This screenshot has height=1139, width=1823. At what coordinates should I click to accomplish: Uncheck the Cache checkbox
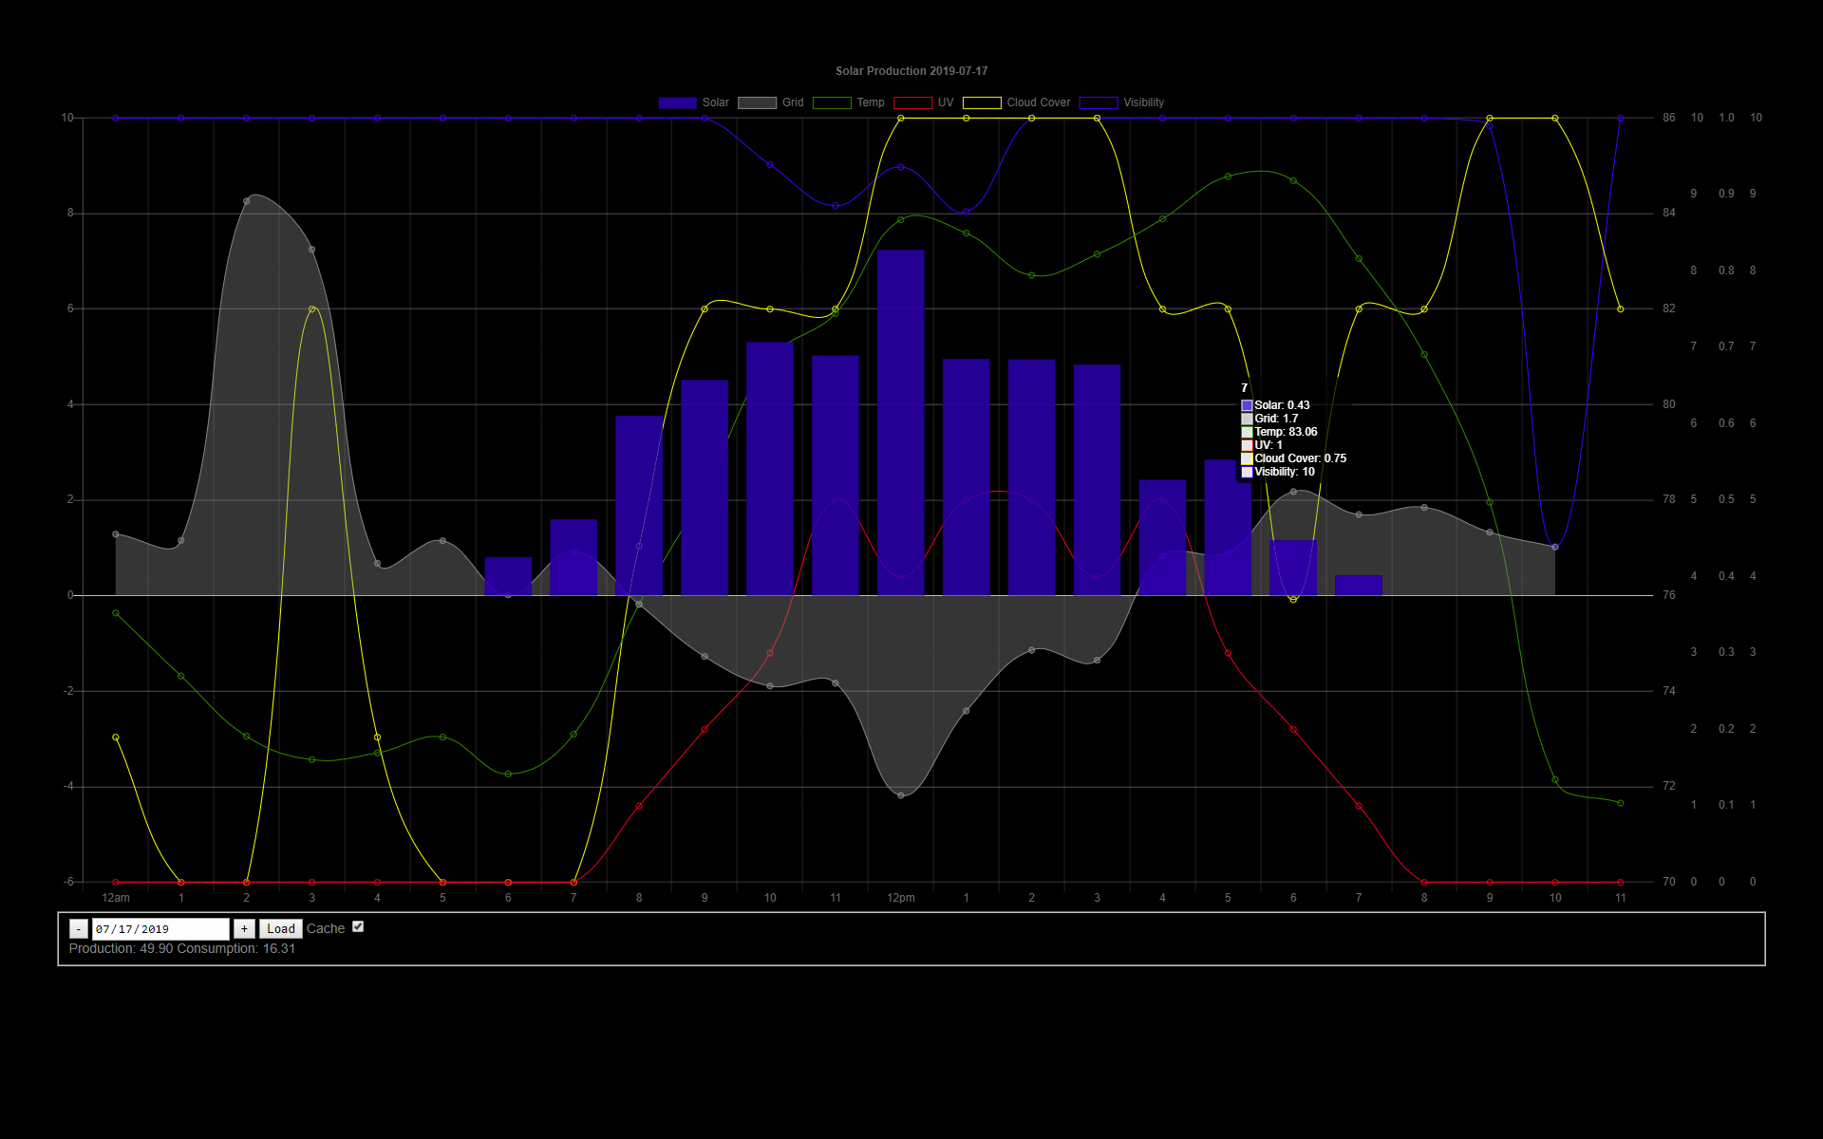(358, 927)
